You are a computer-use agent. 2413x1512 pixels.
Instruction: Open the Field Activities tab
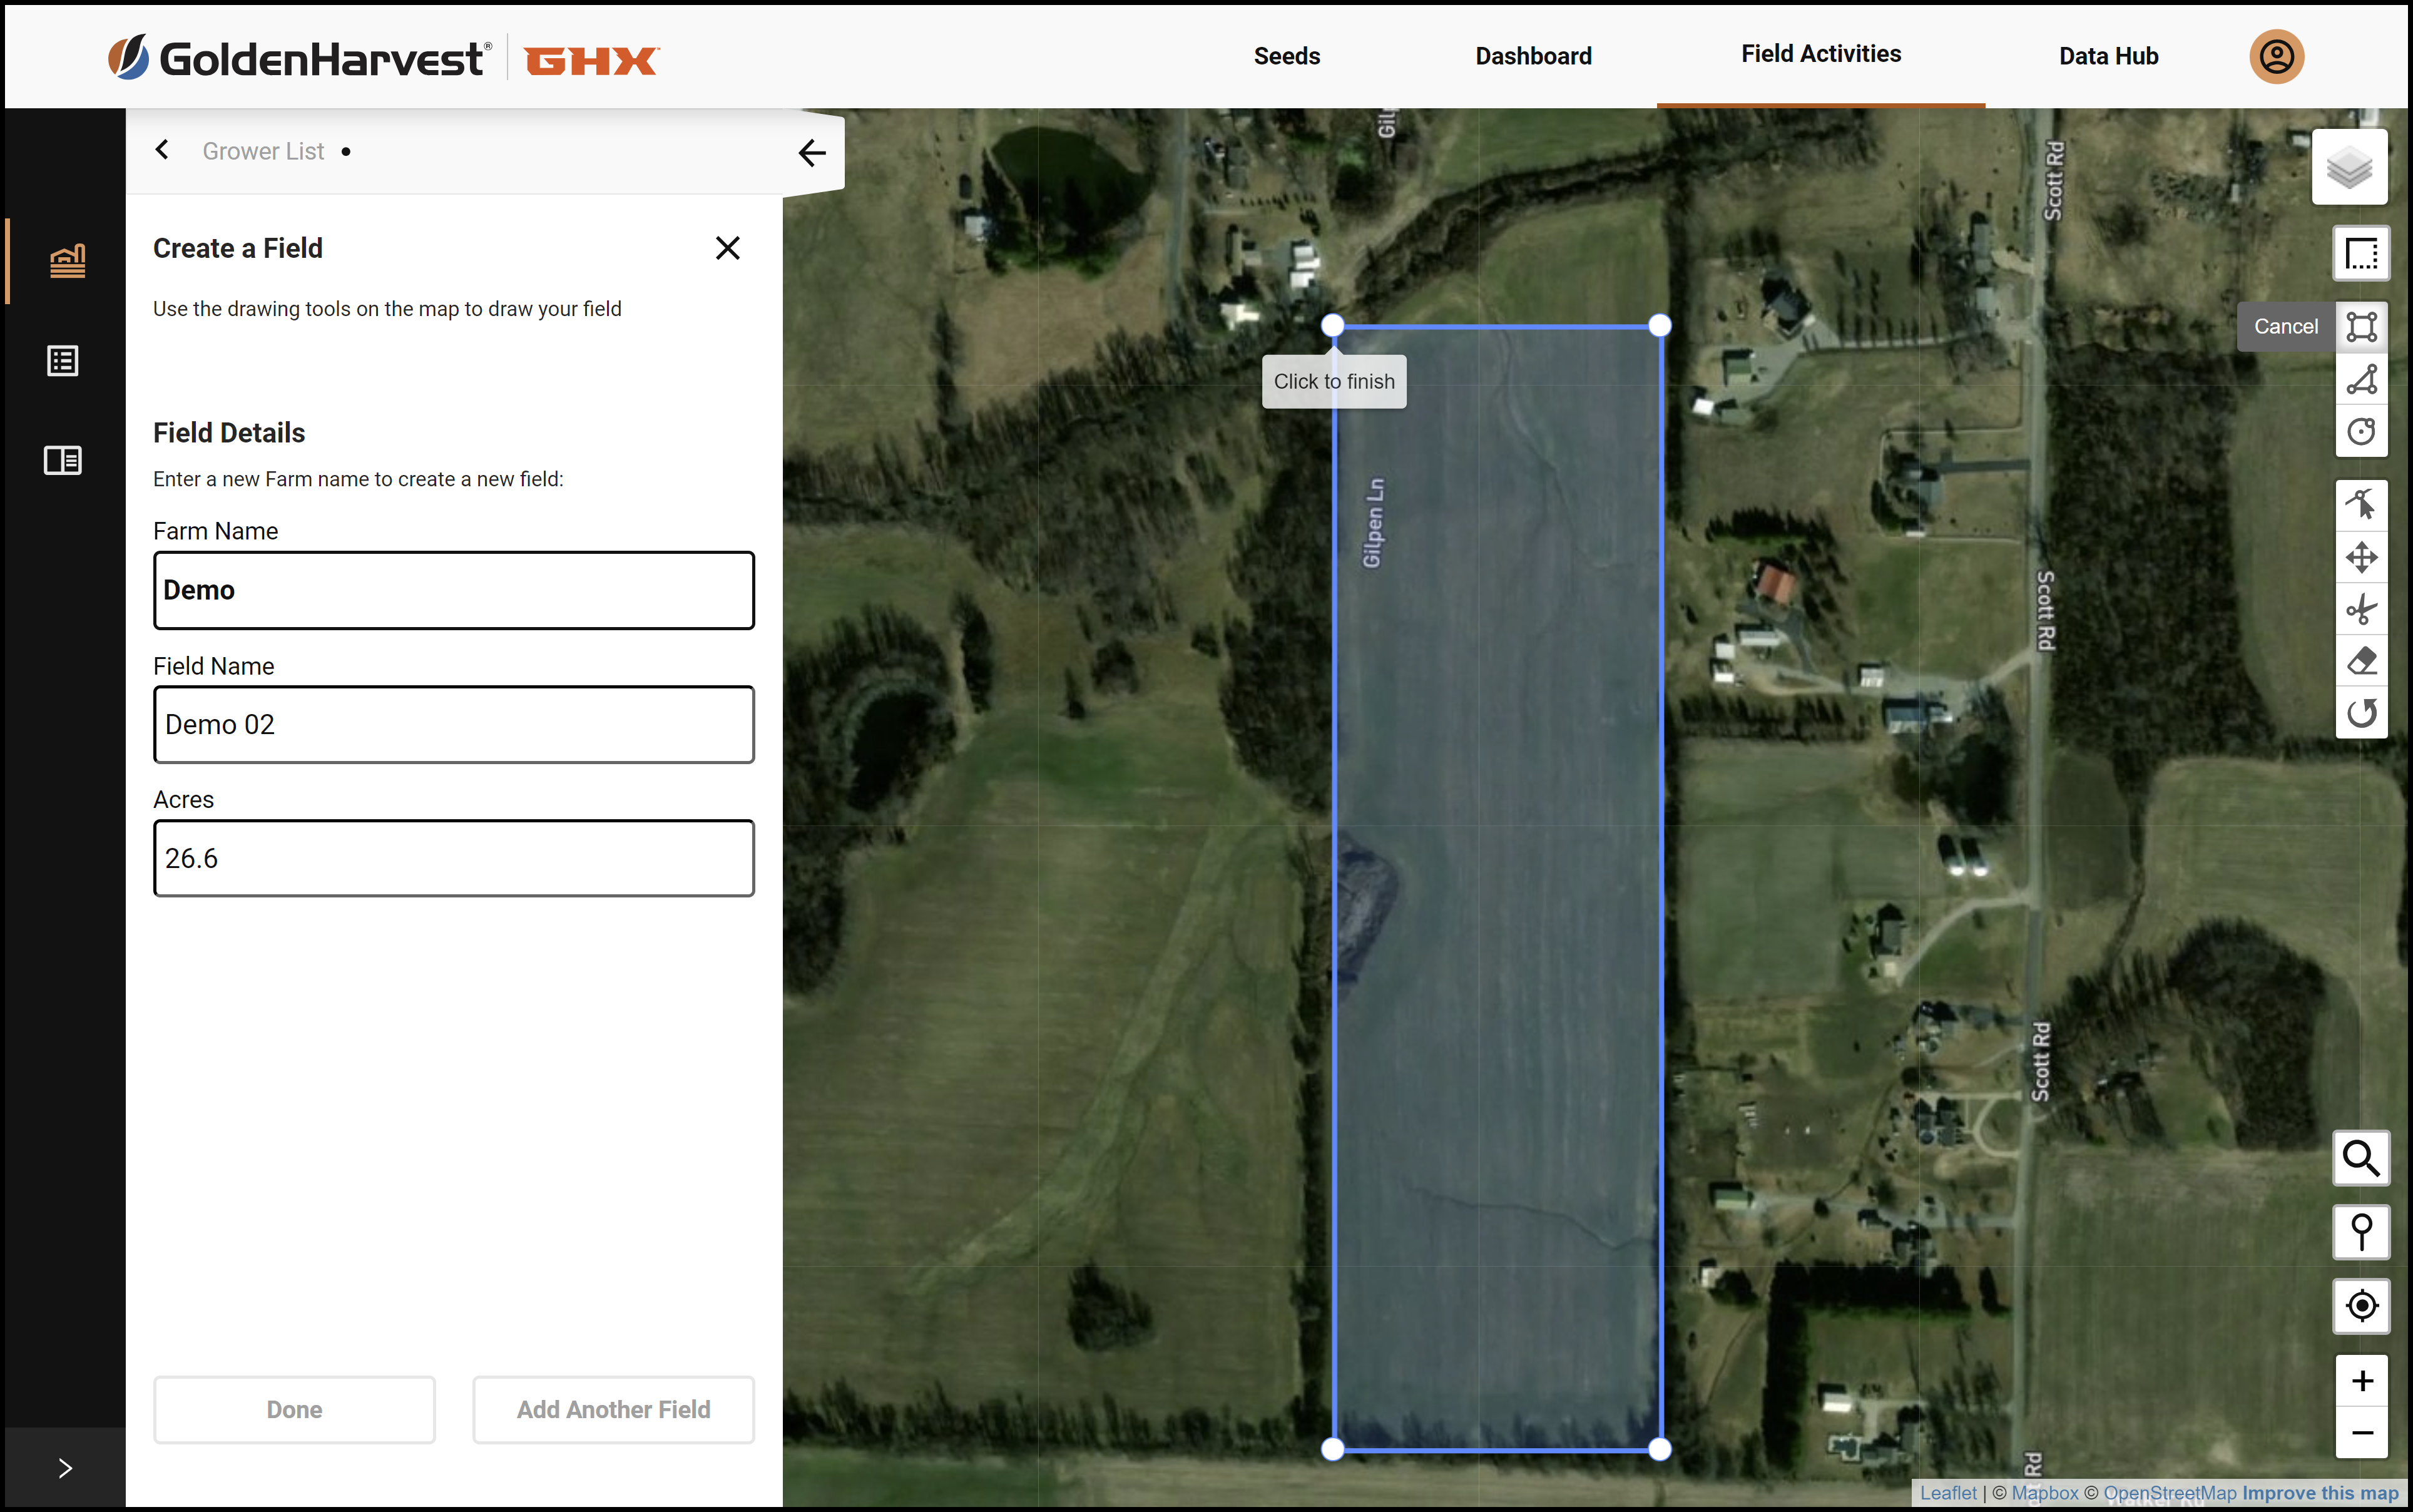click(x=1820, y=54)
